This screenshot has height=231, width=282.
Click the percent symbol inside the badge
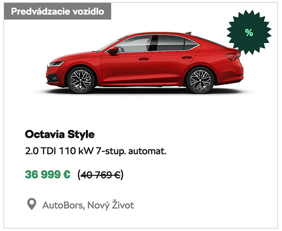249,33
